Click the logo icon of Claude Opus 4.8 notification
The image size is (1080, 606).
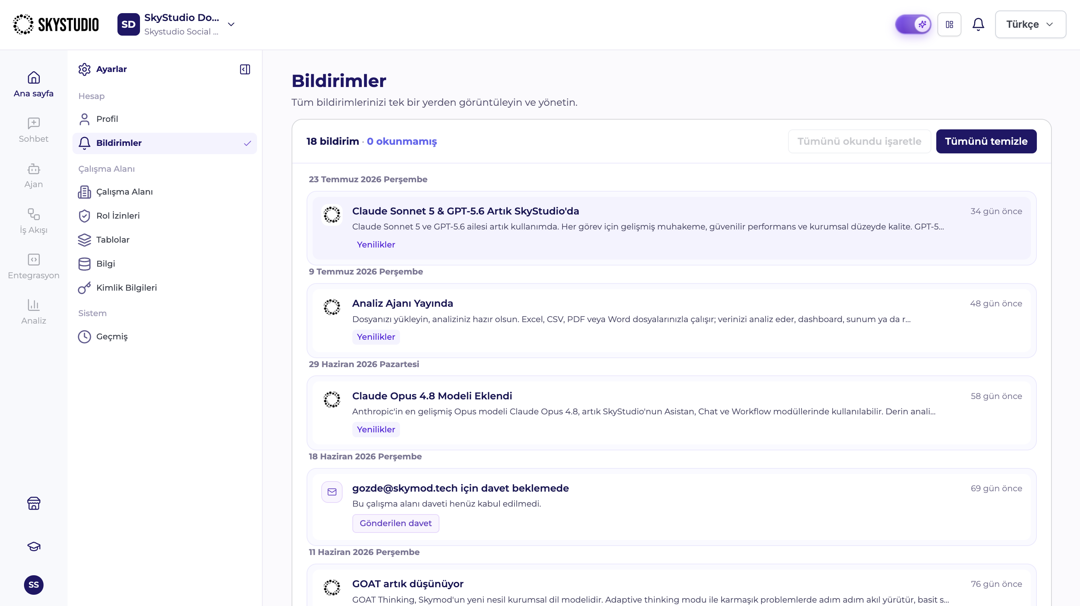pyautogui.click(x=332, y=399)
